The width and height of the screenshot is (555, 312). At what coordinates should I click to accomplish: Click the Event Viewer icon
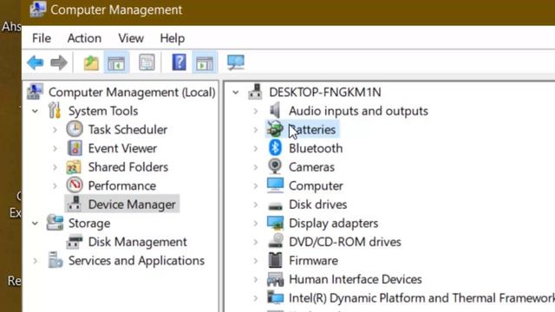pos(75,148)
